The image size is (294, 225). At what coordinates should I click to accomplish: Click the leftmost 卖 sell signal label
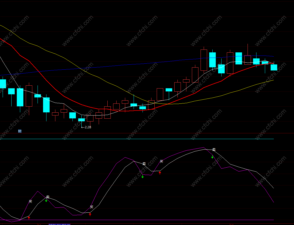(48, 197)
